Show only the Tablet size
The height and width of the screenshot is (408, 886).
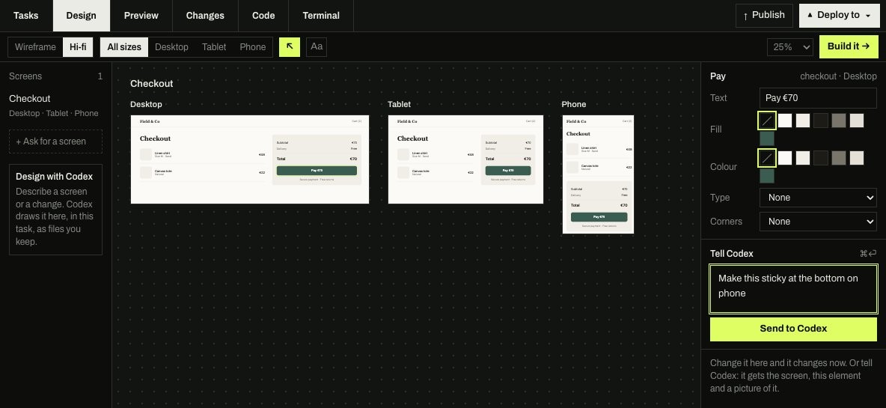coord(214,47)
